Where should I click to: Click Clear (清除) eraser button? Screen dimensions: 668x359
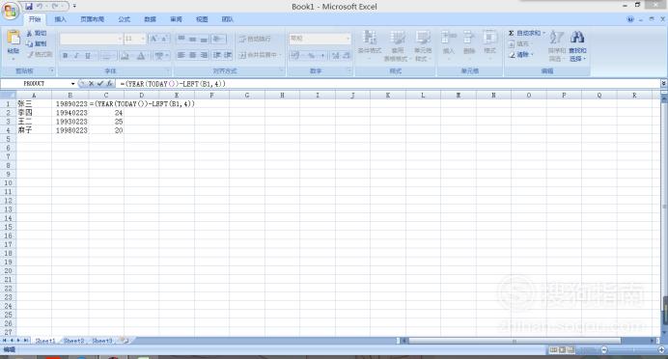click(520, 54)
